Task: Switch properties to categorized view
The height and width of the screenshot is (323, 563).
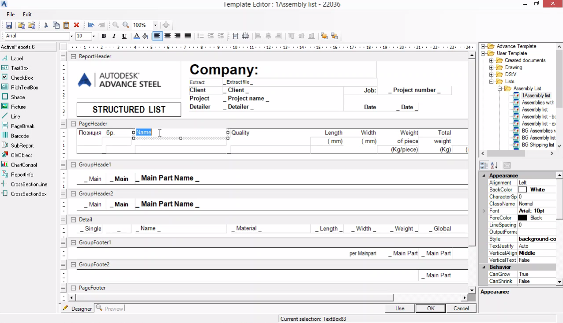Action: click(484, 165)
